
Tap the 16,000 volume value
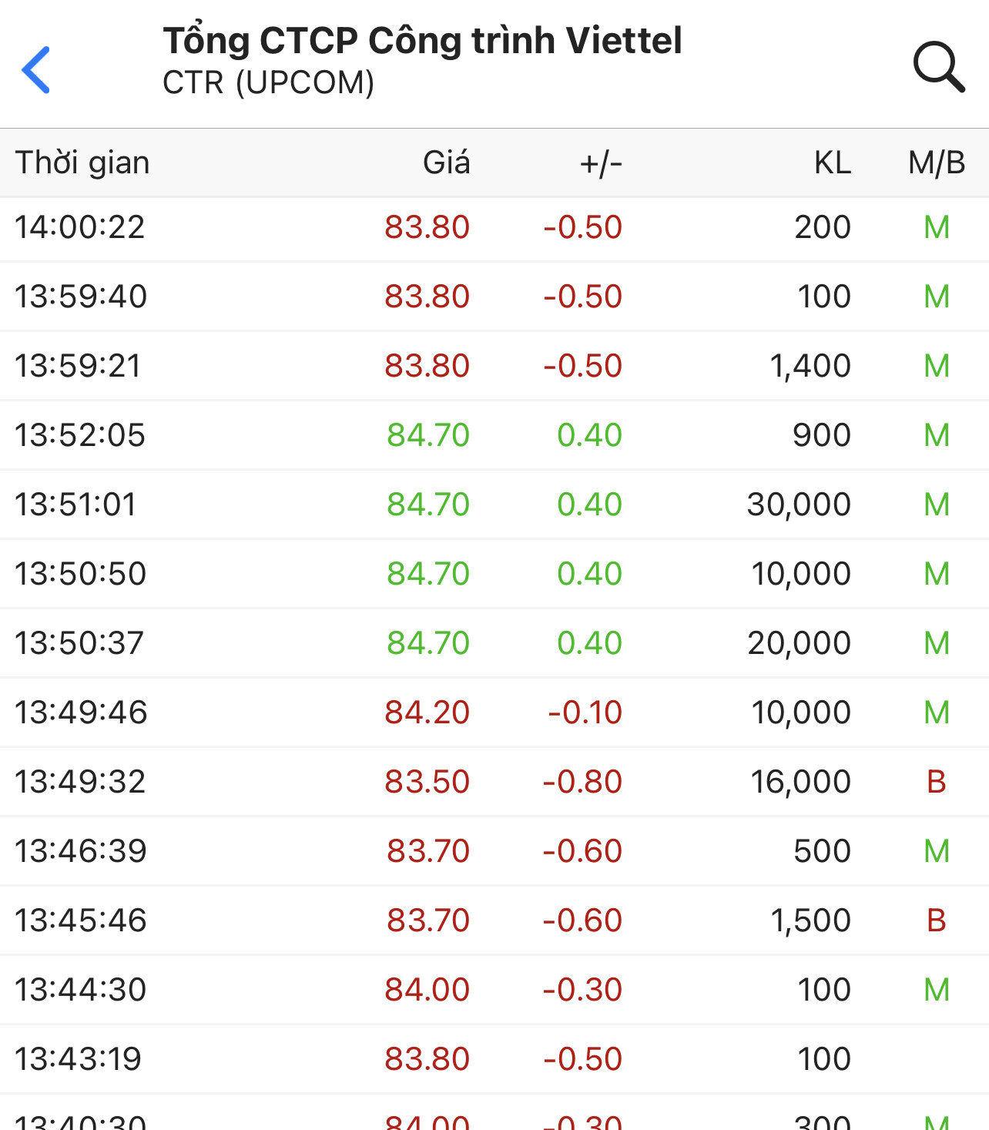click(x=801, y=783)
